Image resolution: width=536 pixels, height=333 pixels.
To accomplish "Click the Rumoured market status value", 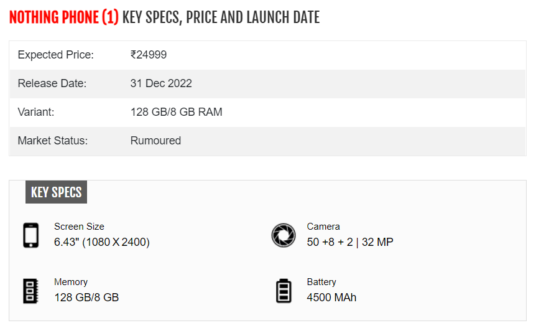I will click(155, 141).
